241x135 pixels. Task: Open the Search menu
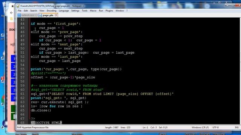34,11
